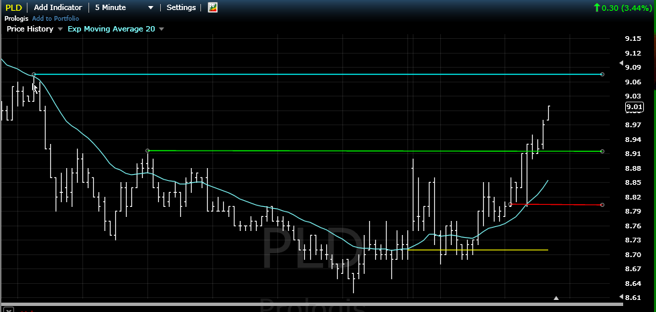This screenshot has height=312, width=656.
Task: Select the Exp Moving Average 20 label
Action: pos(111,29)
